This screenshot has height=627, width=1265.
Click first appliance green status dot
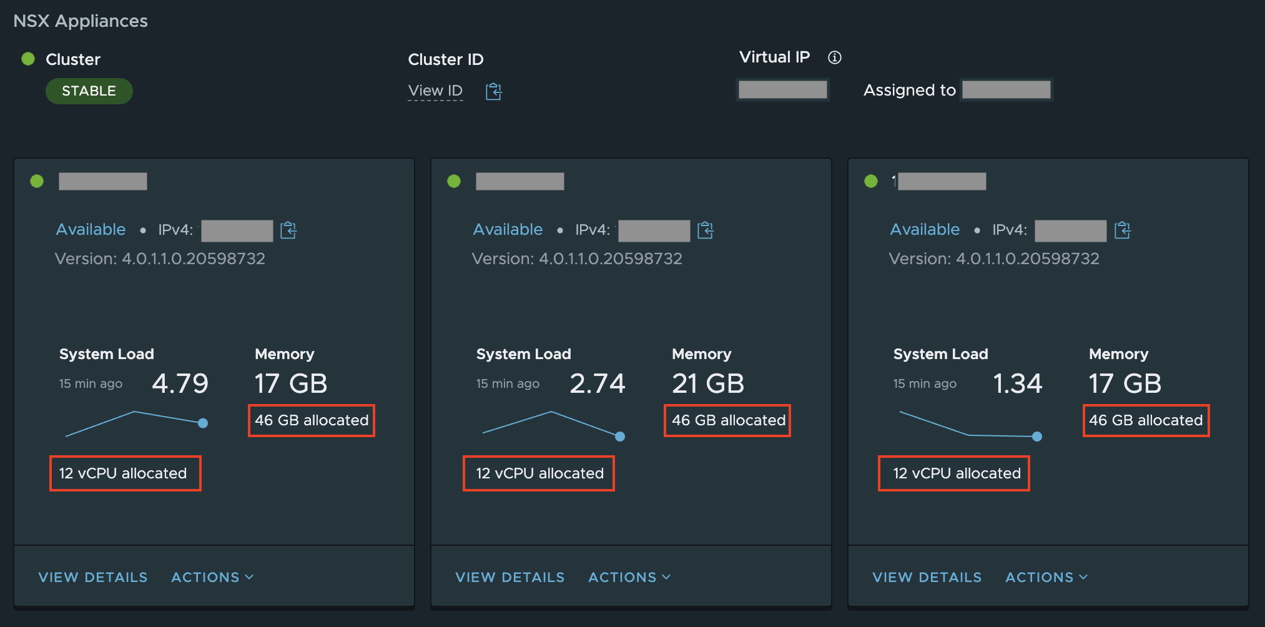pos(37,181)
